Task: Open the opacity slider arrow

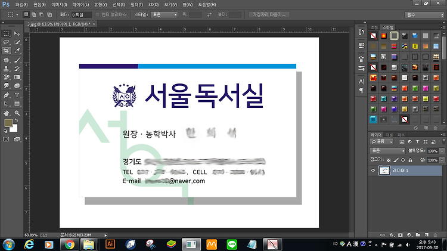Action: [442, 151]
